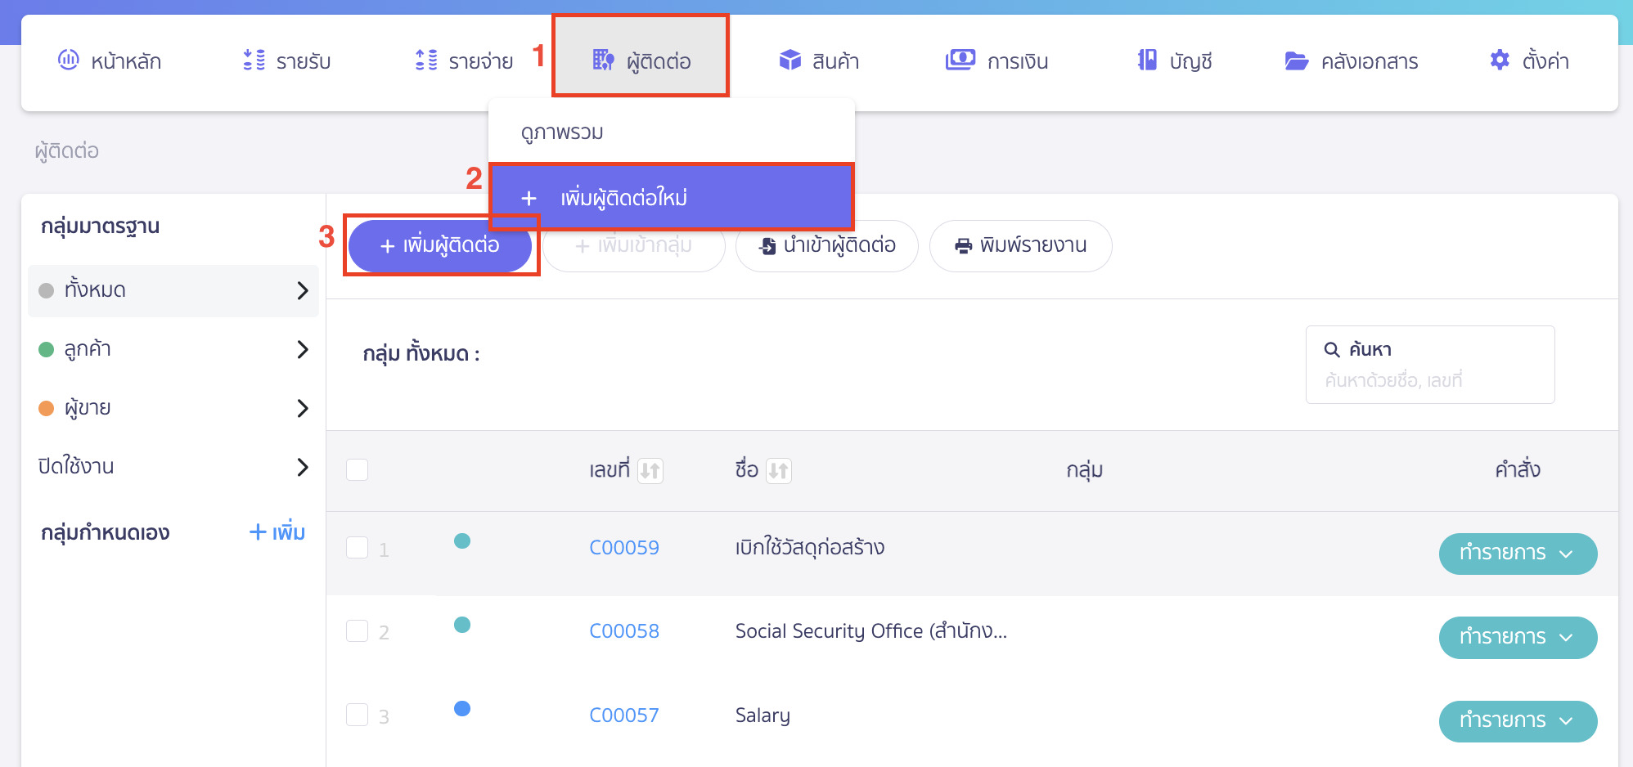Click the สินค้า product box icon

point(790,60)
